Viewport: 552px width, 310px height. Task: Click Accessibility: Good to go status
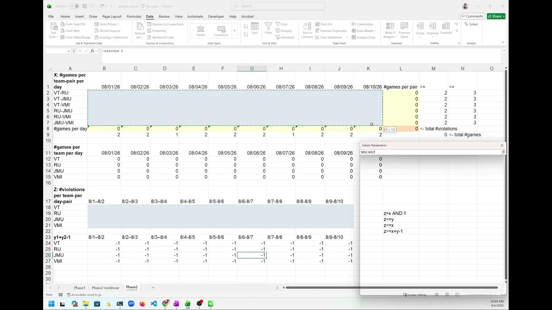click(x=85, y=295)
